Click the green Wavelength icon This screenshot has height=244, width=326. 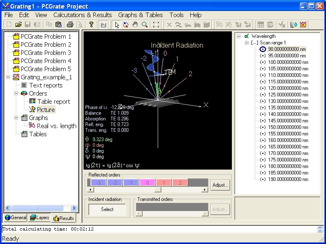[x=247, y=36]
